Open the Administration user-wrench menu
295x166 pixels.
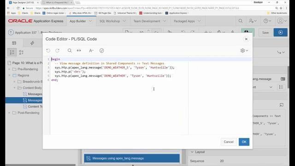(x=253, y=21)
